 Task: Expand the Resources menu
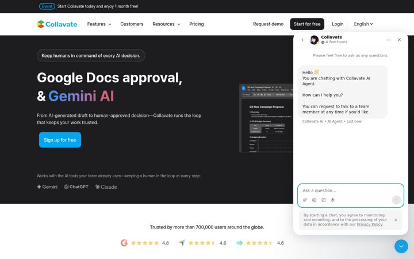[x=166, y=24]
